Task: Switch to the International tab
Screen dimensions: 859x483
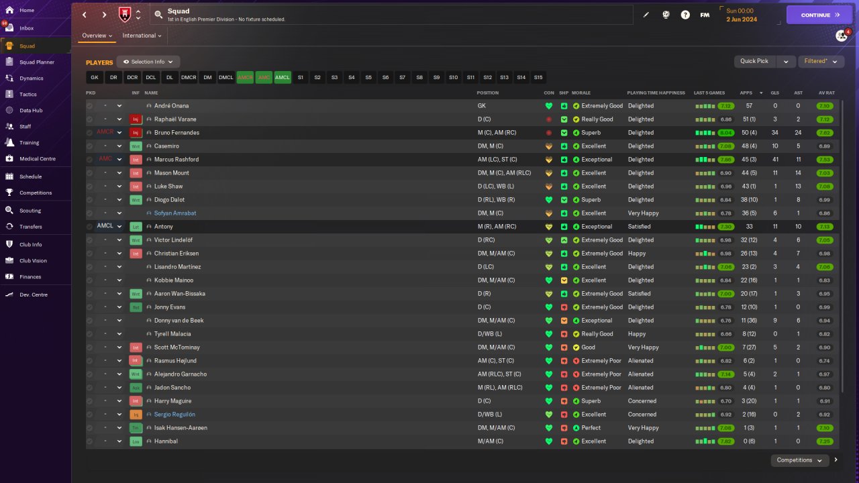Action: click(142, 36)
